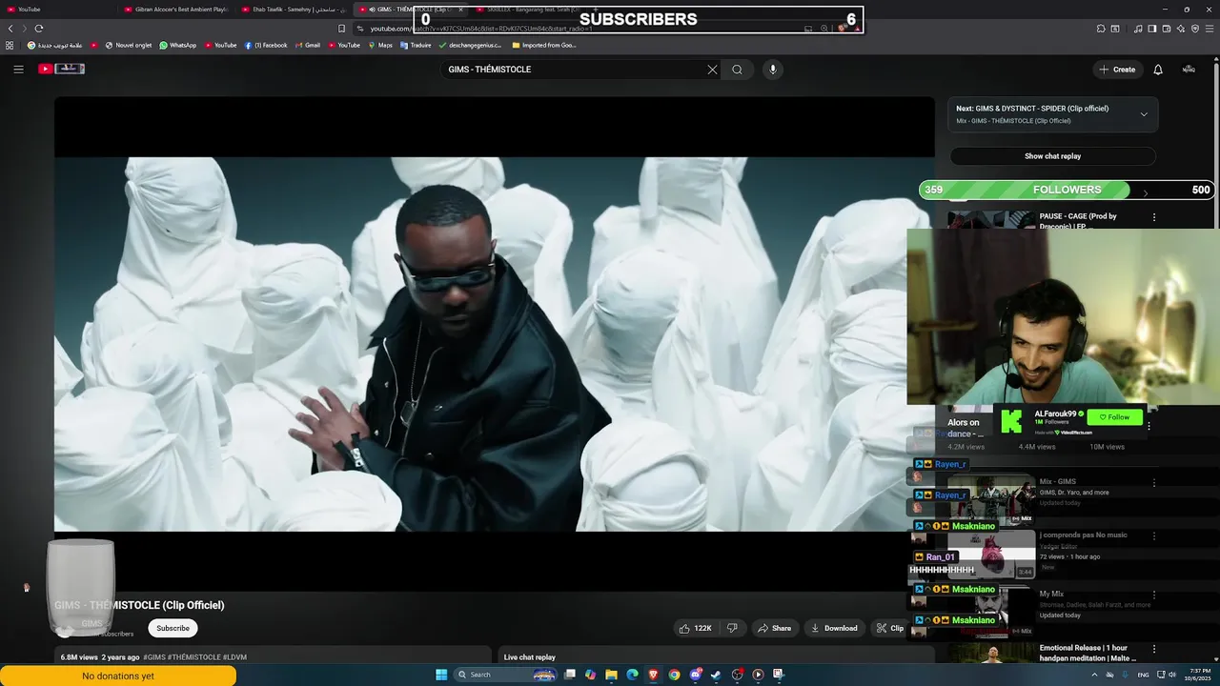Like the video with 122K thumbs up
The height and width of the screenshot is (686, 1220).
pyautogui.click(x=695, y=628)
